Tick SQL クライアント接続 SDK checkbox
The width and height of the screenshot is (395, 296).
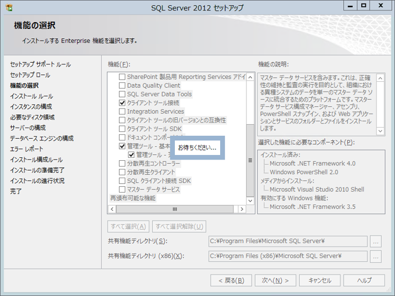coord(122,181)
